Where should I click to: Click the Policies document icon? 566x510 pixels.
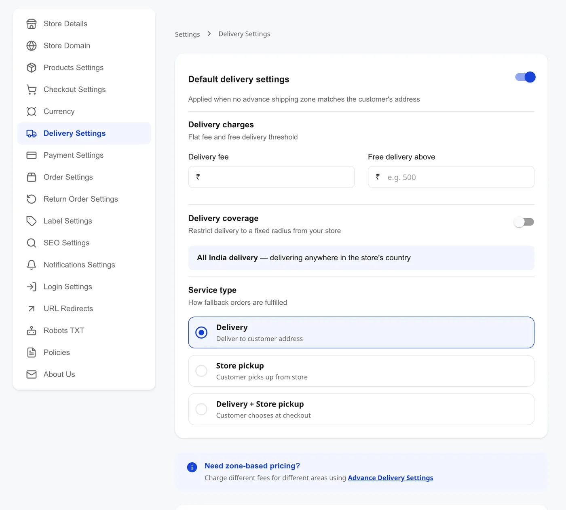point(32,352)
